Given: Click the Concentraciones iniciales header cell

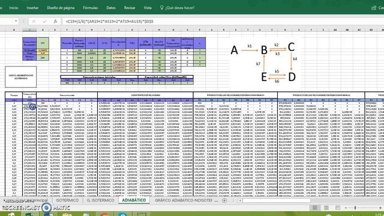Looking at the screenshot, I should pyautogui.click(x=99, y=77).
